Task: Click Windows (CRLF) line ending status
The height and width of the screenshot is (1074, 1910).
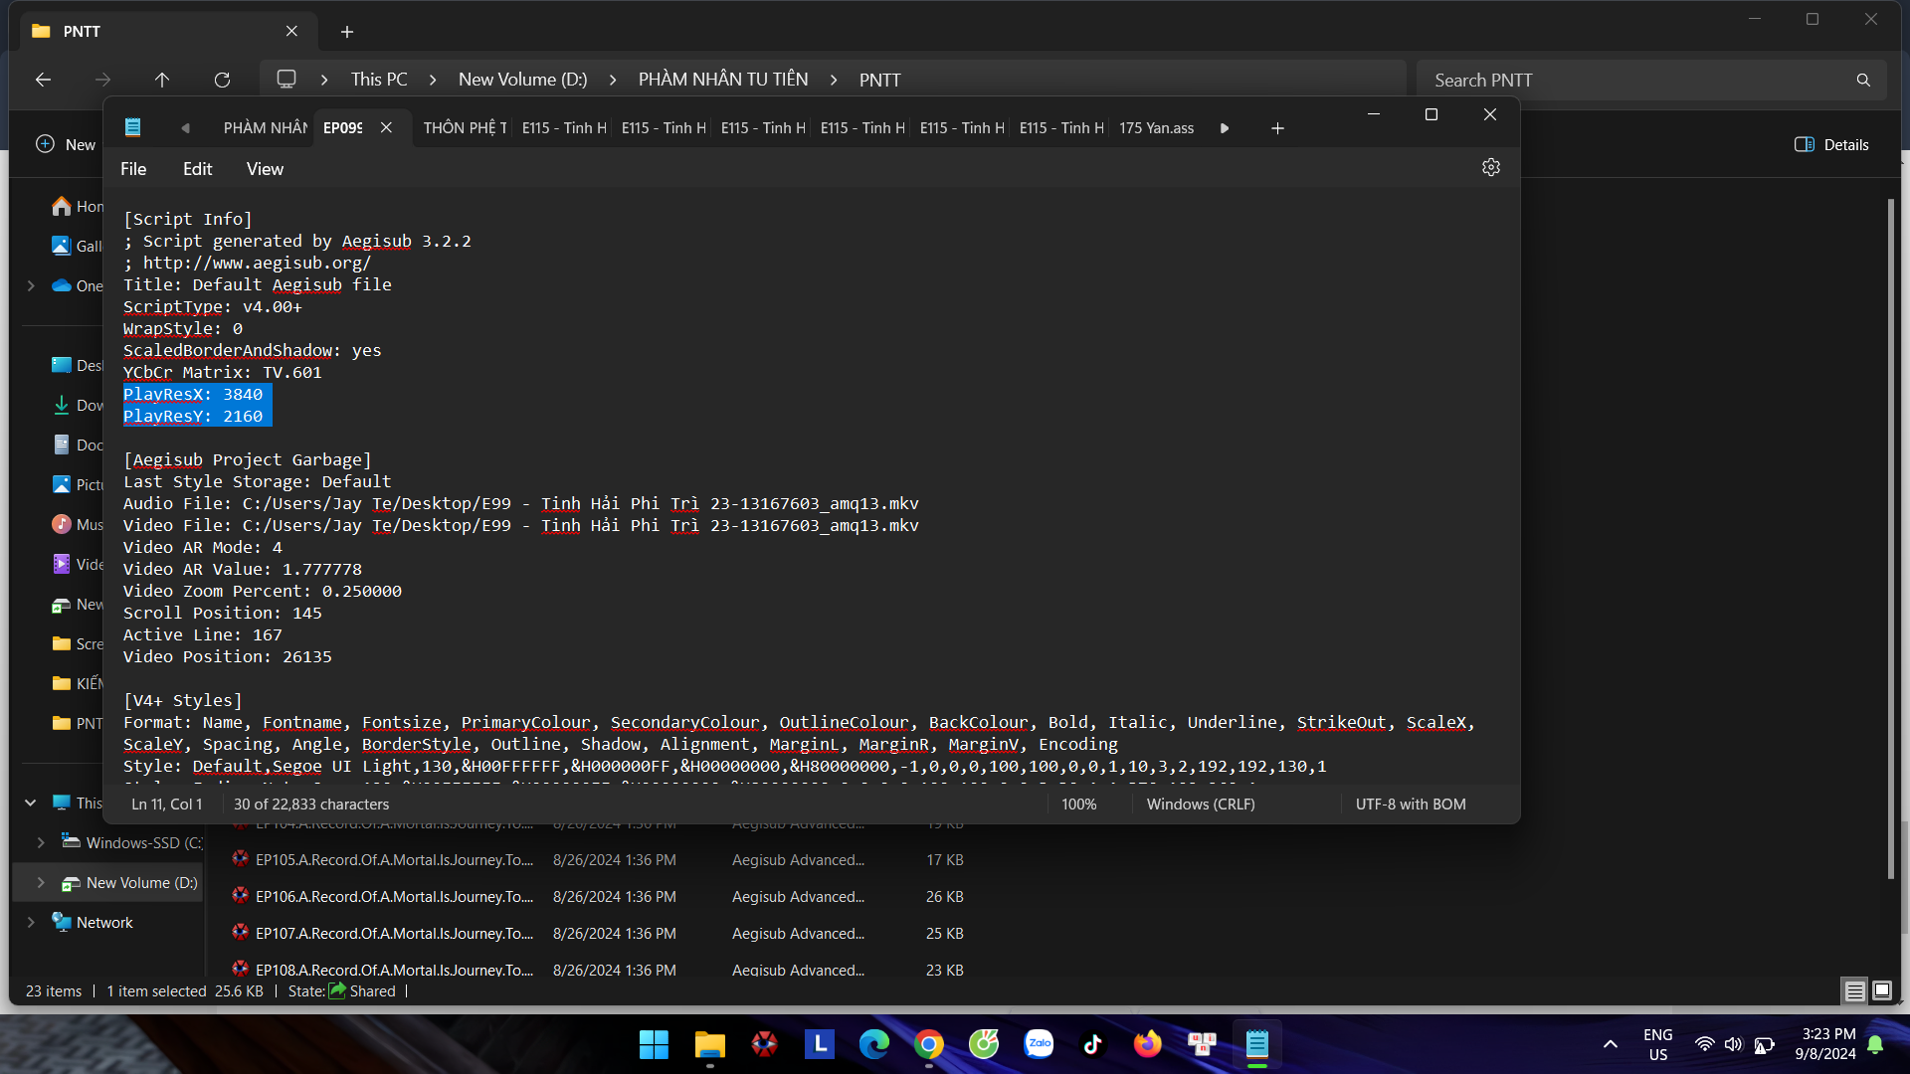Action: [1201, 804]
